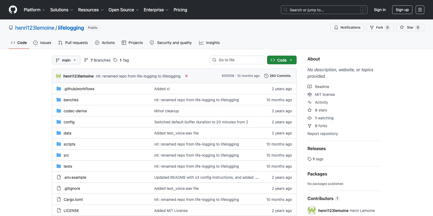Expand the Enterprise menu
This screenshot has height=216, width=433.
click(156, 10)
